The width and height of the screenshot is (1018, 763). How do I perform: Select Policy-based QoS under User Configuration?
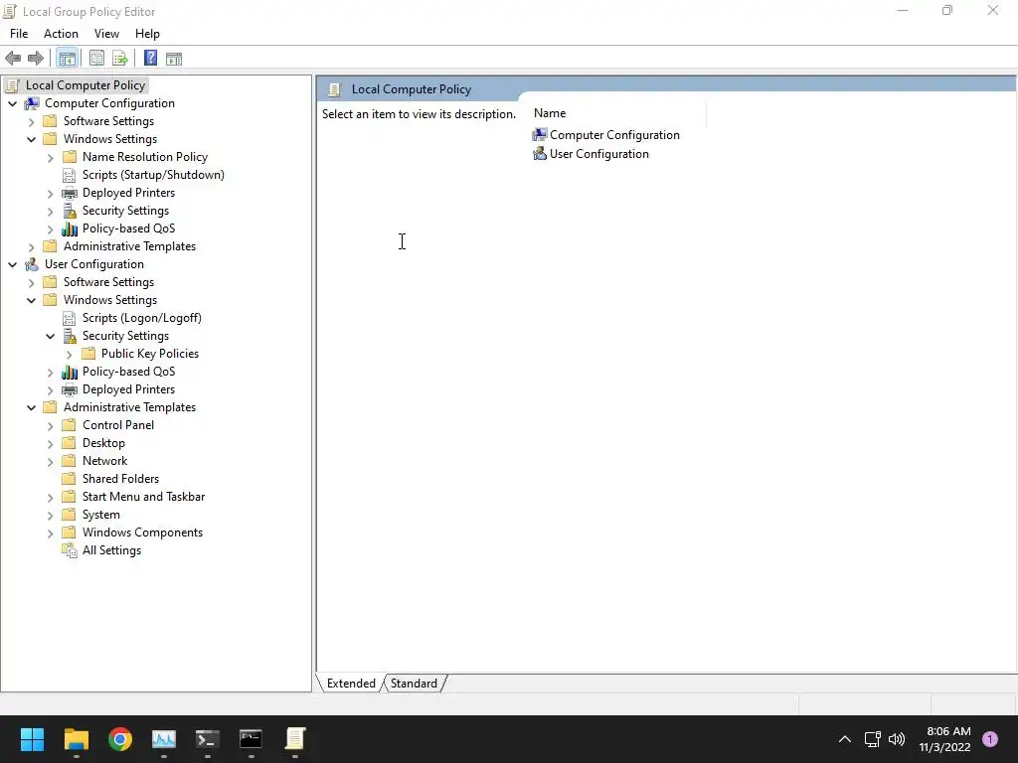pos(128,372)
